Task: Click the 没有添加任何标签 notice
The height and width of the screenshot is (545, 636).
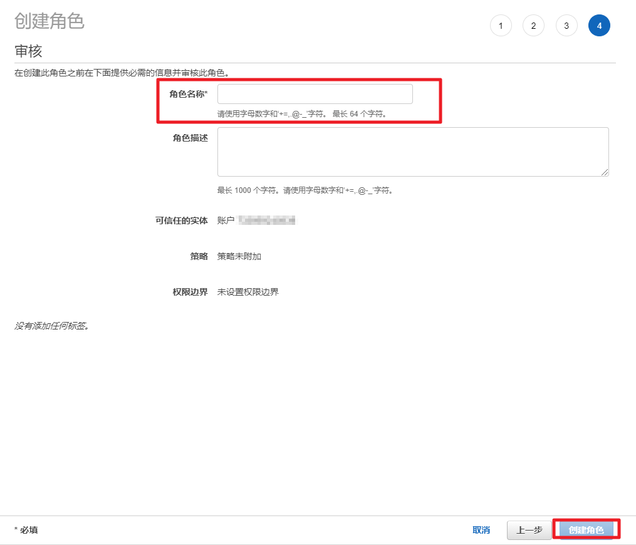Action: click(51, 326)
